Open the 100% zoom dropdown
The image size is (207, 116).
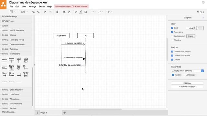point(24,12)
